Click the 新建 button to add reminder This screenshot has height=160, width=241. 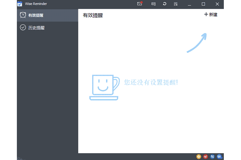(x=211, y=14)
